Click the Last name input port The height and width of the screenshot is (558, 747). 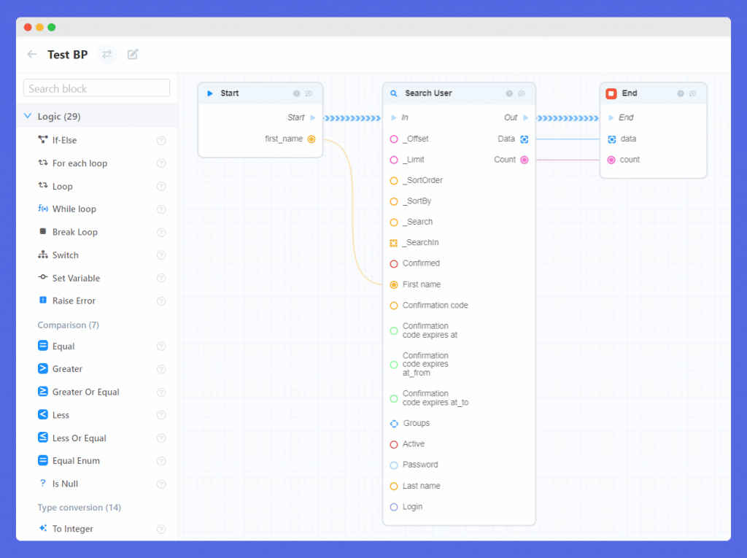coord(394,486)
